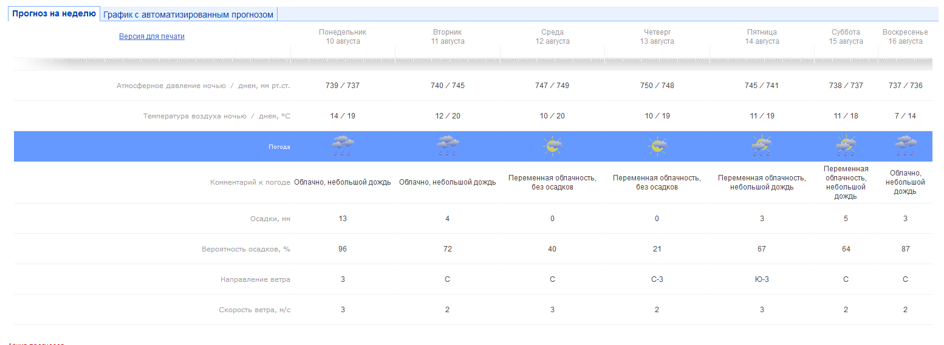Select the Суббота 15 августа column header
The height and width of the screenshot is (345, 944).
[846, 36]
